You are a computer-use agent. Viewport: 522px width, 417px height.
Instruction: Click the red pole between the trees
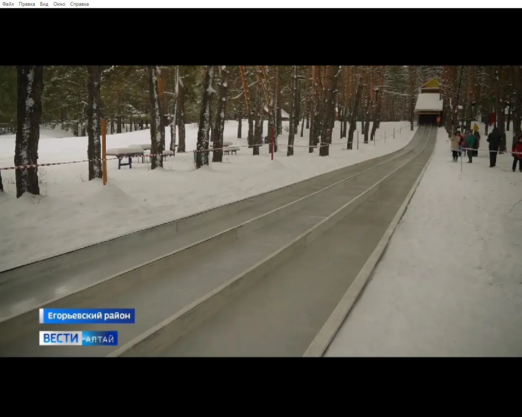pyautogui.click(x=272, y=143)
